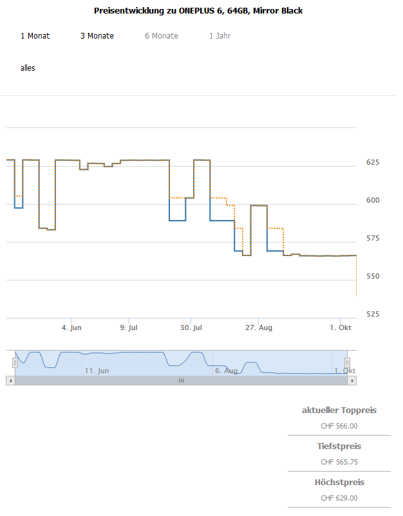Screen dimensions: 403x516
Task: Click the Höchstpreis CHF 629.00 value
Action: point(339,498)
